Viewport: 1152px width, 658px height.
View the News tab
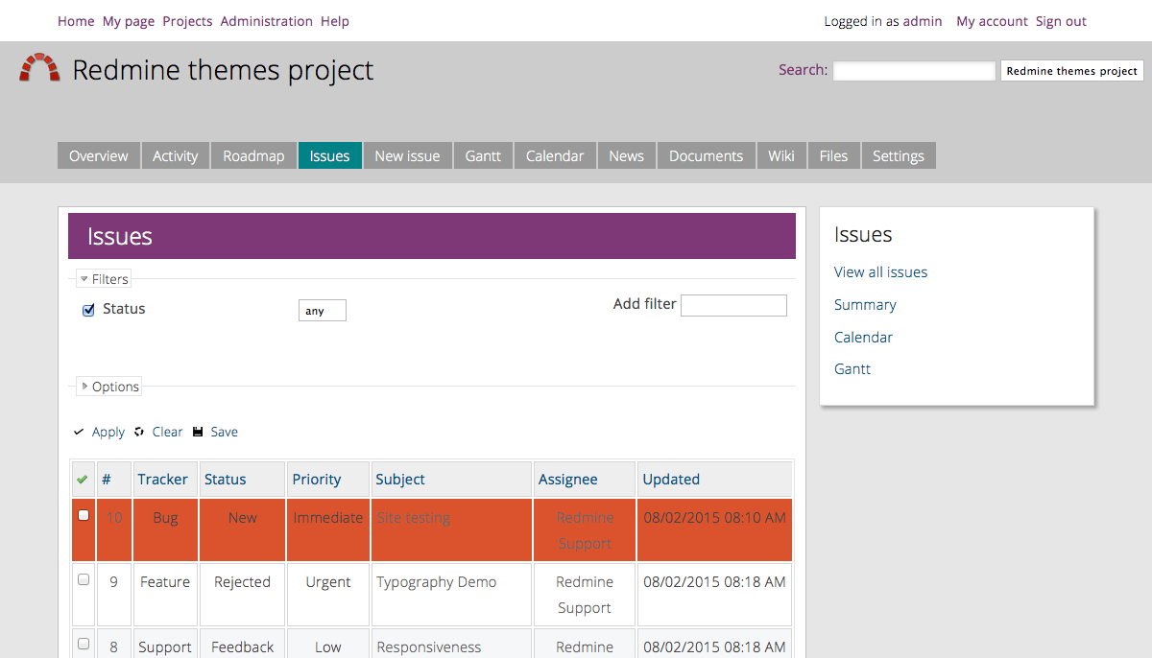click(627, 156)
